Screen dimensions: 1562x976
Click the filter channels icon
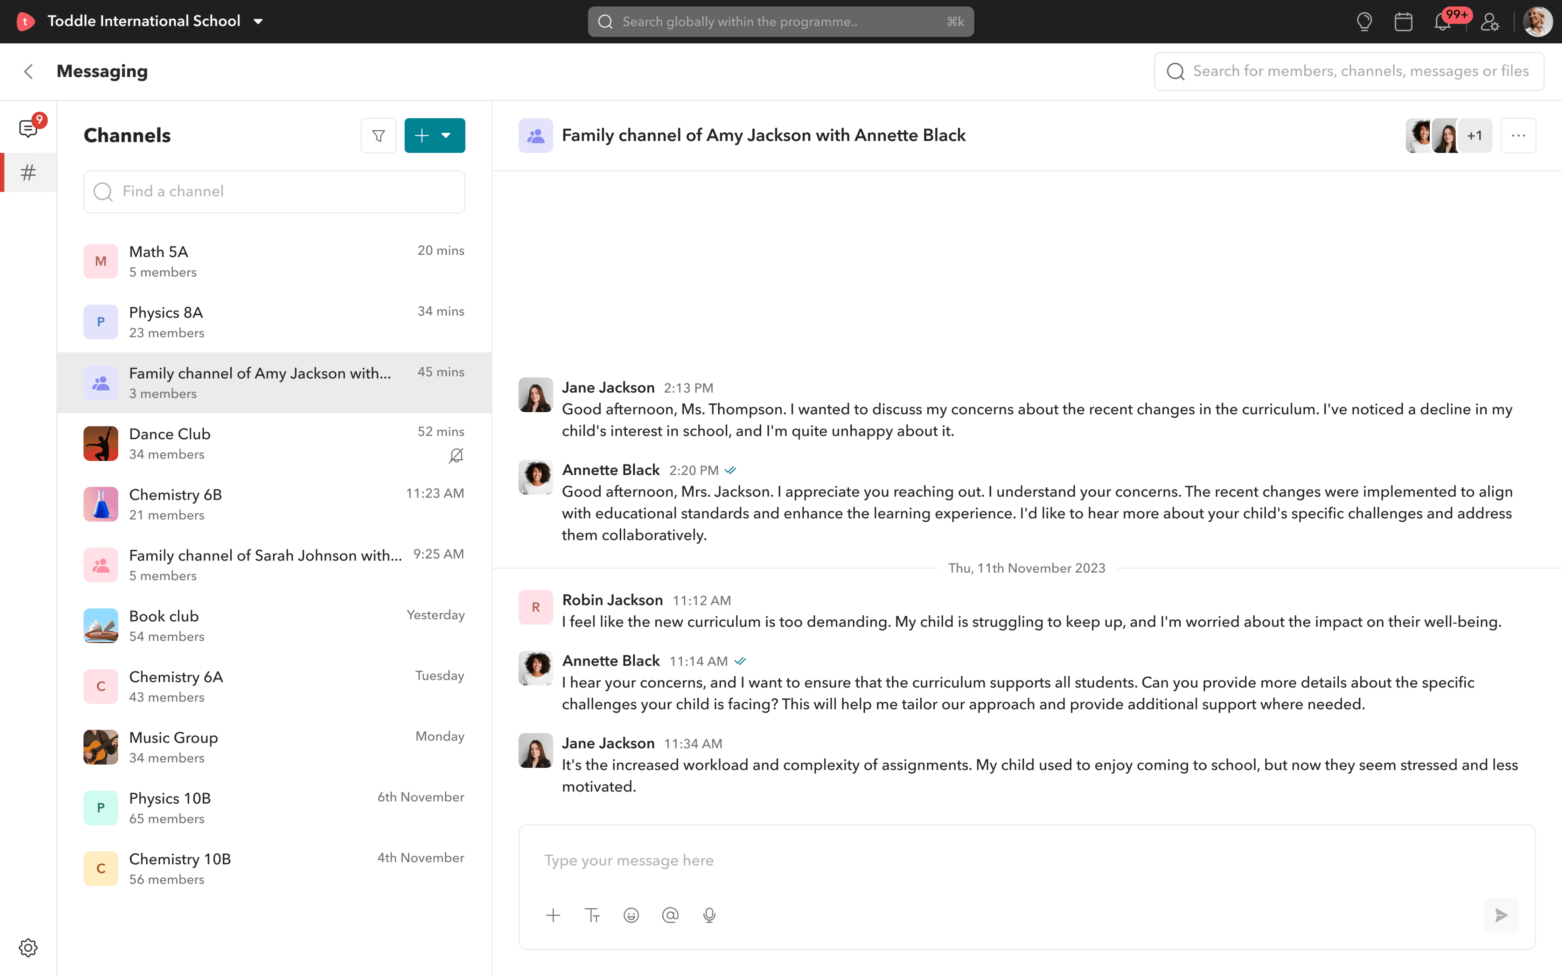(x=378, y=136)
